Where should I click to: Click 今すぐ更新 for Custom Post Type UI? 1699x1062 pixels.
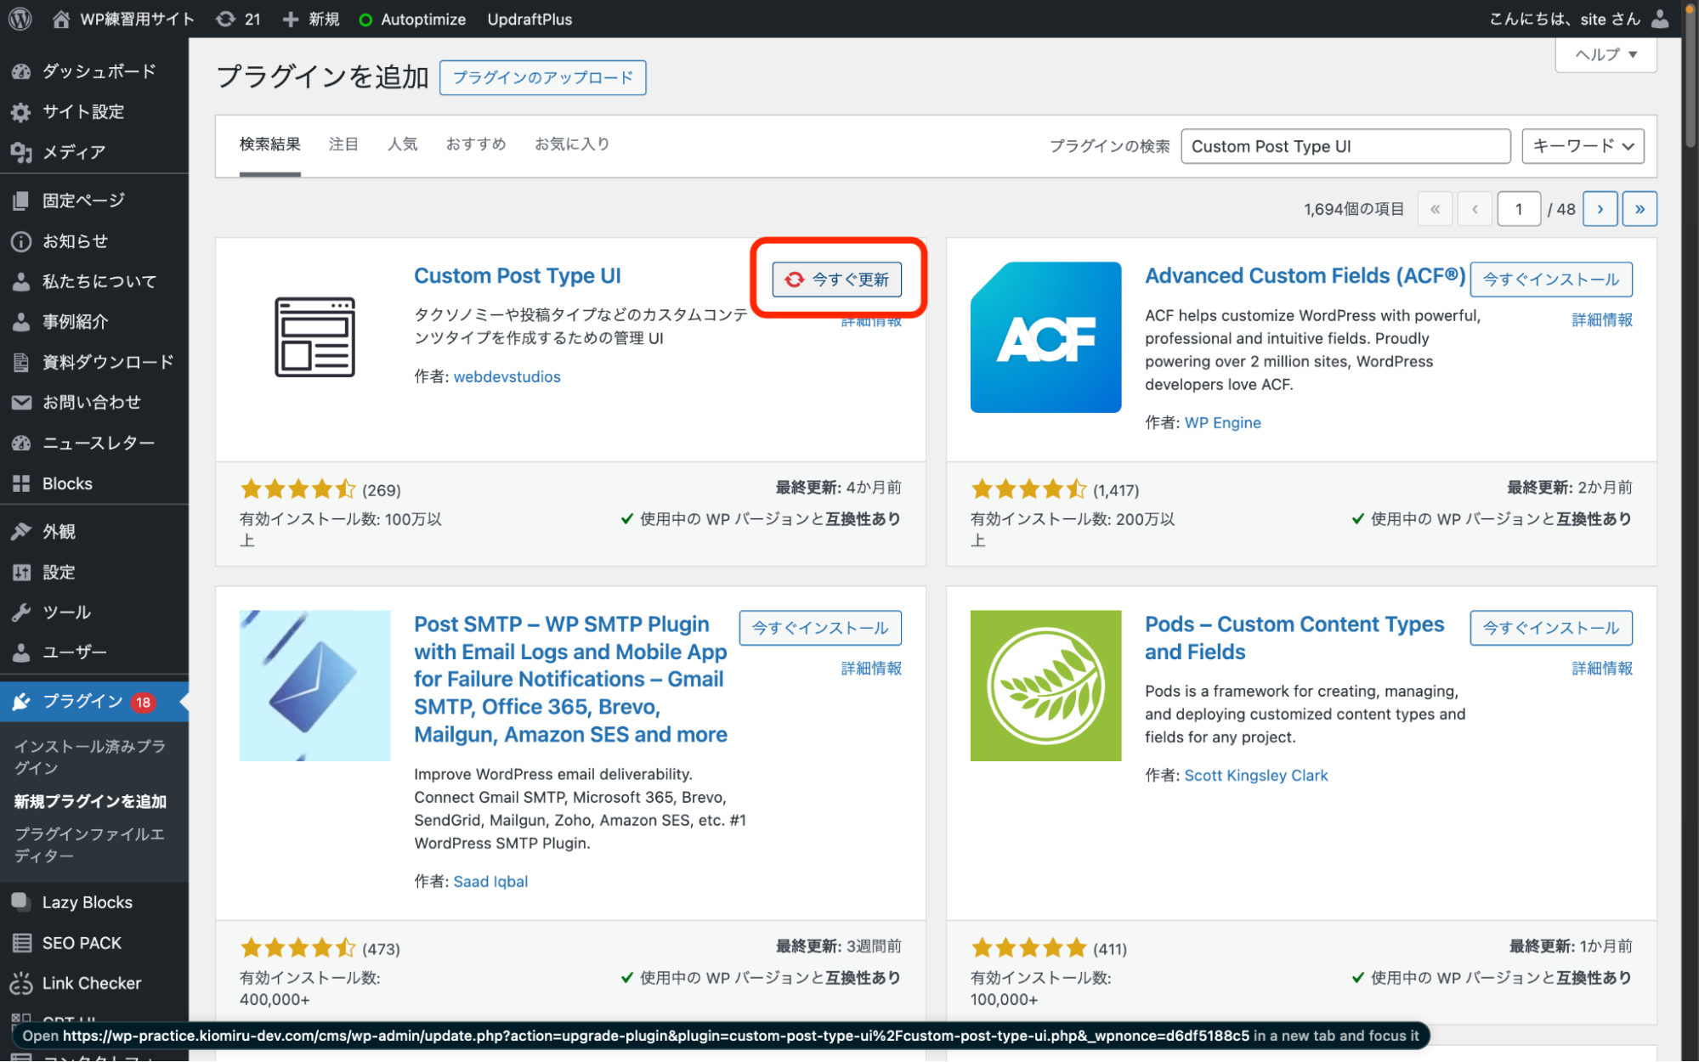[x=837, y=280]
